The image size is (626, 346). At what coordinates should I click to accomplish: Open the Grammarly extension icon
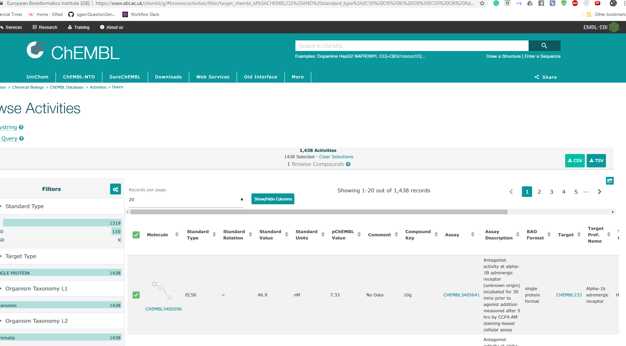(496, 4)
